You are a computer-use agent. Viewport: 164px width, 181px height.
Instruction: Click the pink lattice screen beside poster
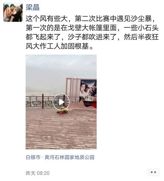[73, 91]
